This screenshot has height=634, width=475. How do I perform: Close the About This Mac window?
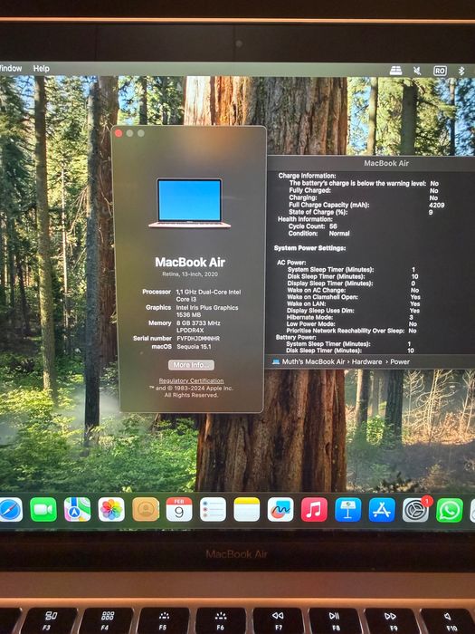coord(119,133)
